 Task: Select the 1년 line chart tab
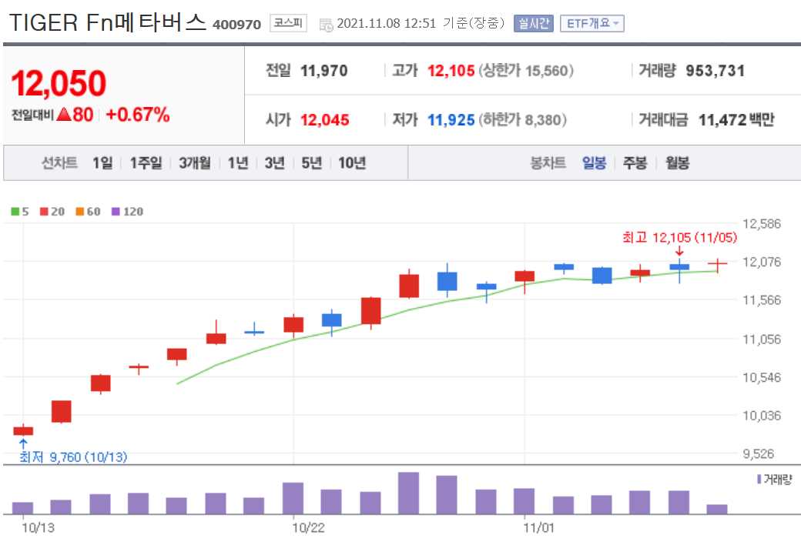pos(238,163)
